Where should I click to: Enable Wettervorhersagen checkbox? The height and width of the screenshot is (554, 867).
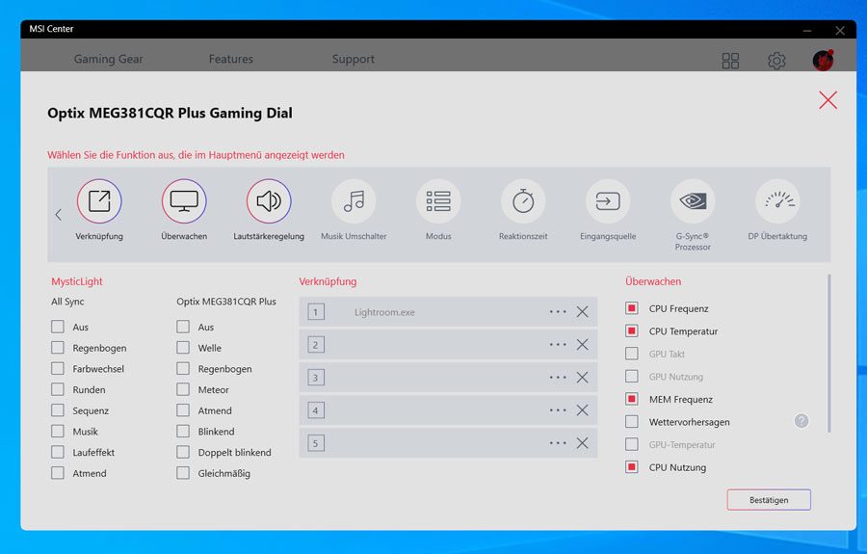pos(631,421)
